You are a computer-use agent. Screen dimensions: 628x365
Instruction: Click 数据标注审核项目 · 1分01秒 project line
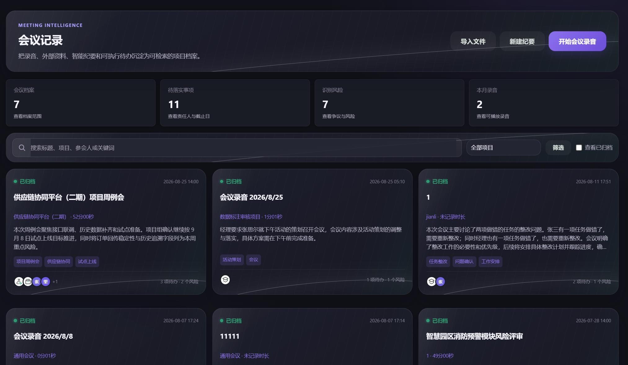251,217
